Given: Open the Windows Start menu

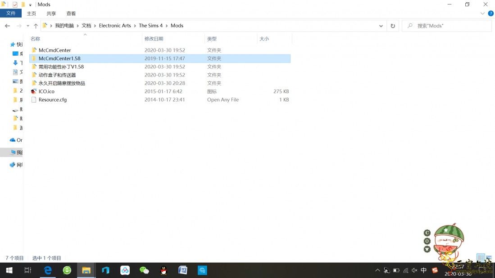Looking at the screenshot, I should tap(9, 270).
